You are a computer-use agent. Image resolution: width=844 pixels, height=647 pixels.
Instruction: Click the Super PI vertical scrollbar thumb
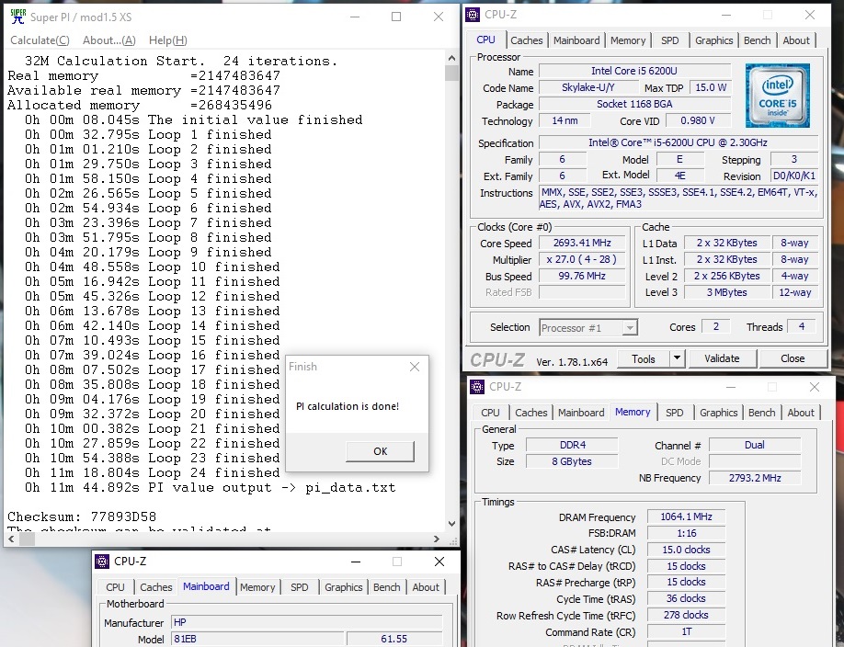pos(451,73)
